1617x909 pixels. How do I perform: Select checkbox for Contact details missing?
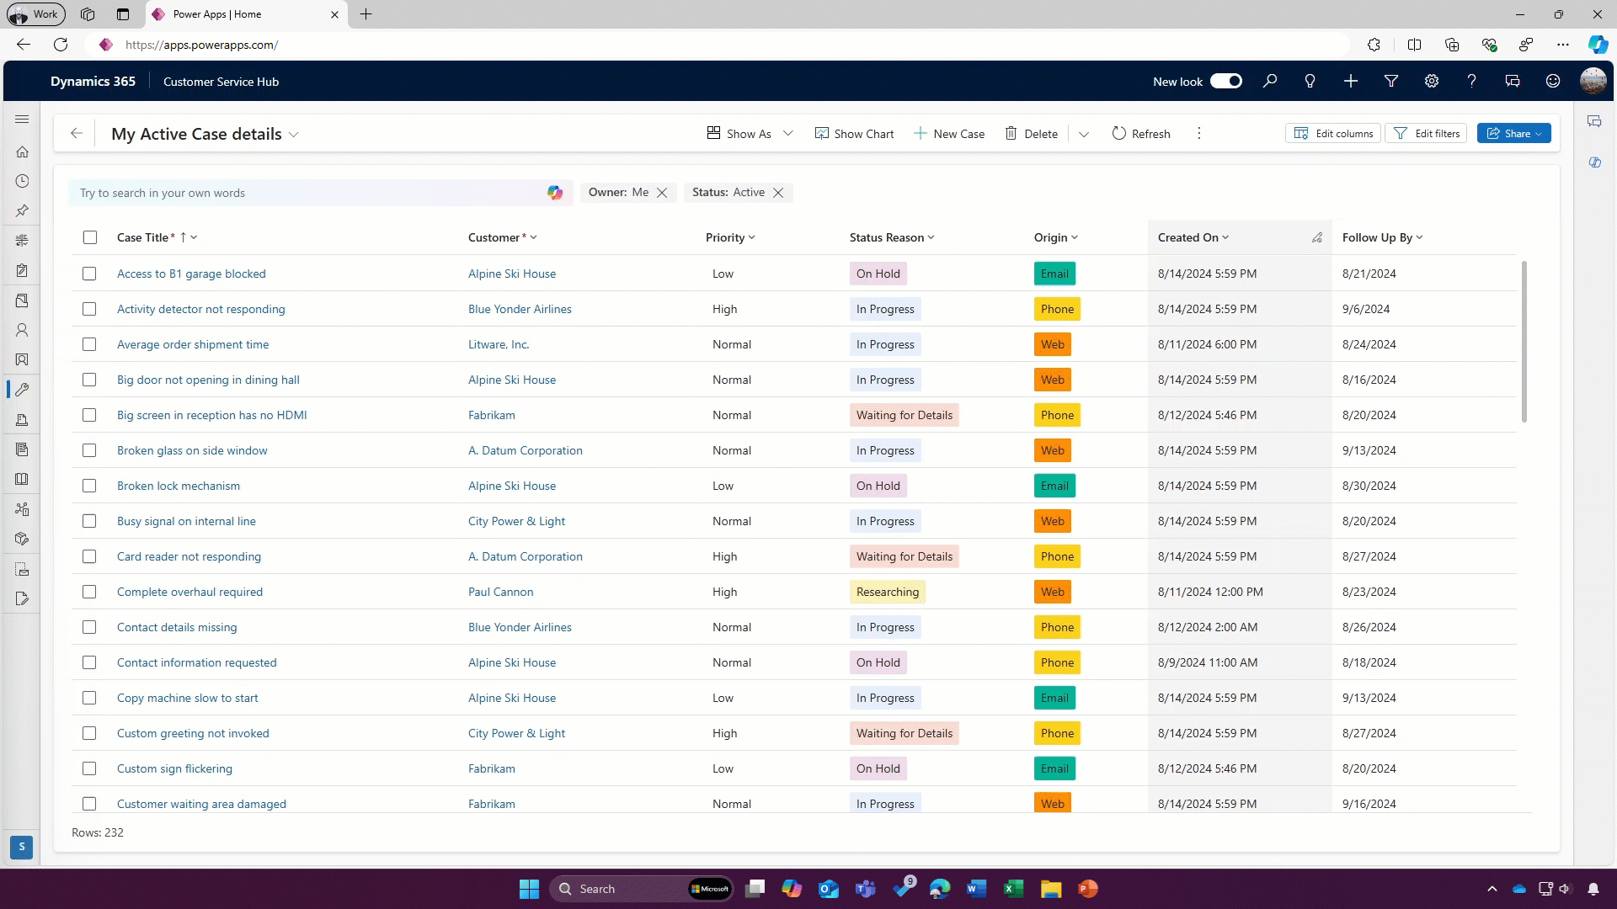pyautogui.click(x=89, y=627)
